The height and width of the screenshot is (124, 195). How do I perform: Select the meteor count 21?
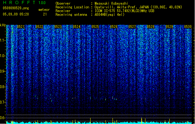(x=45, y=14)
